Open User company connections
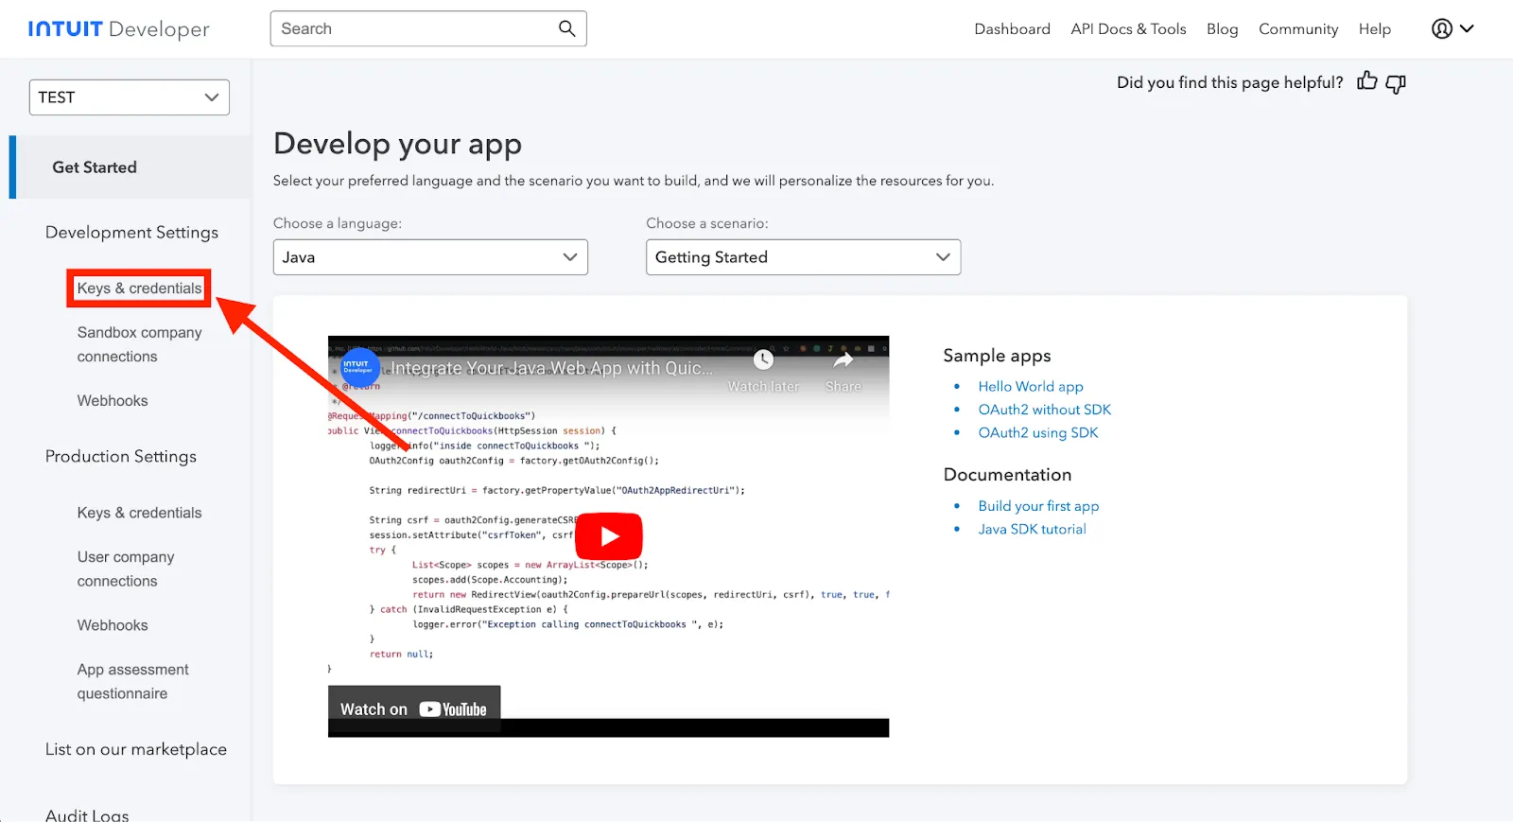 [126, 569]
